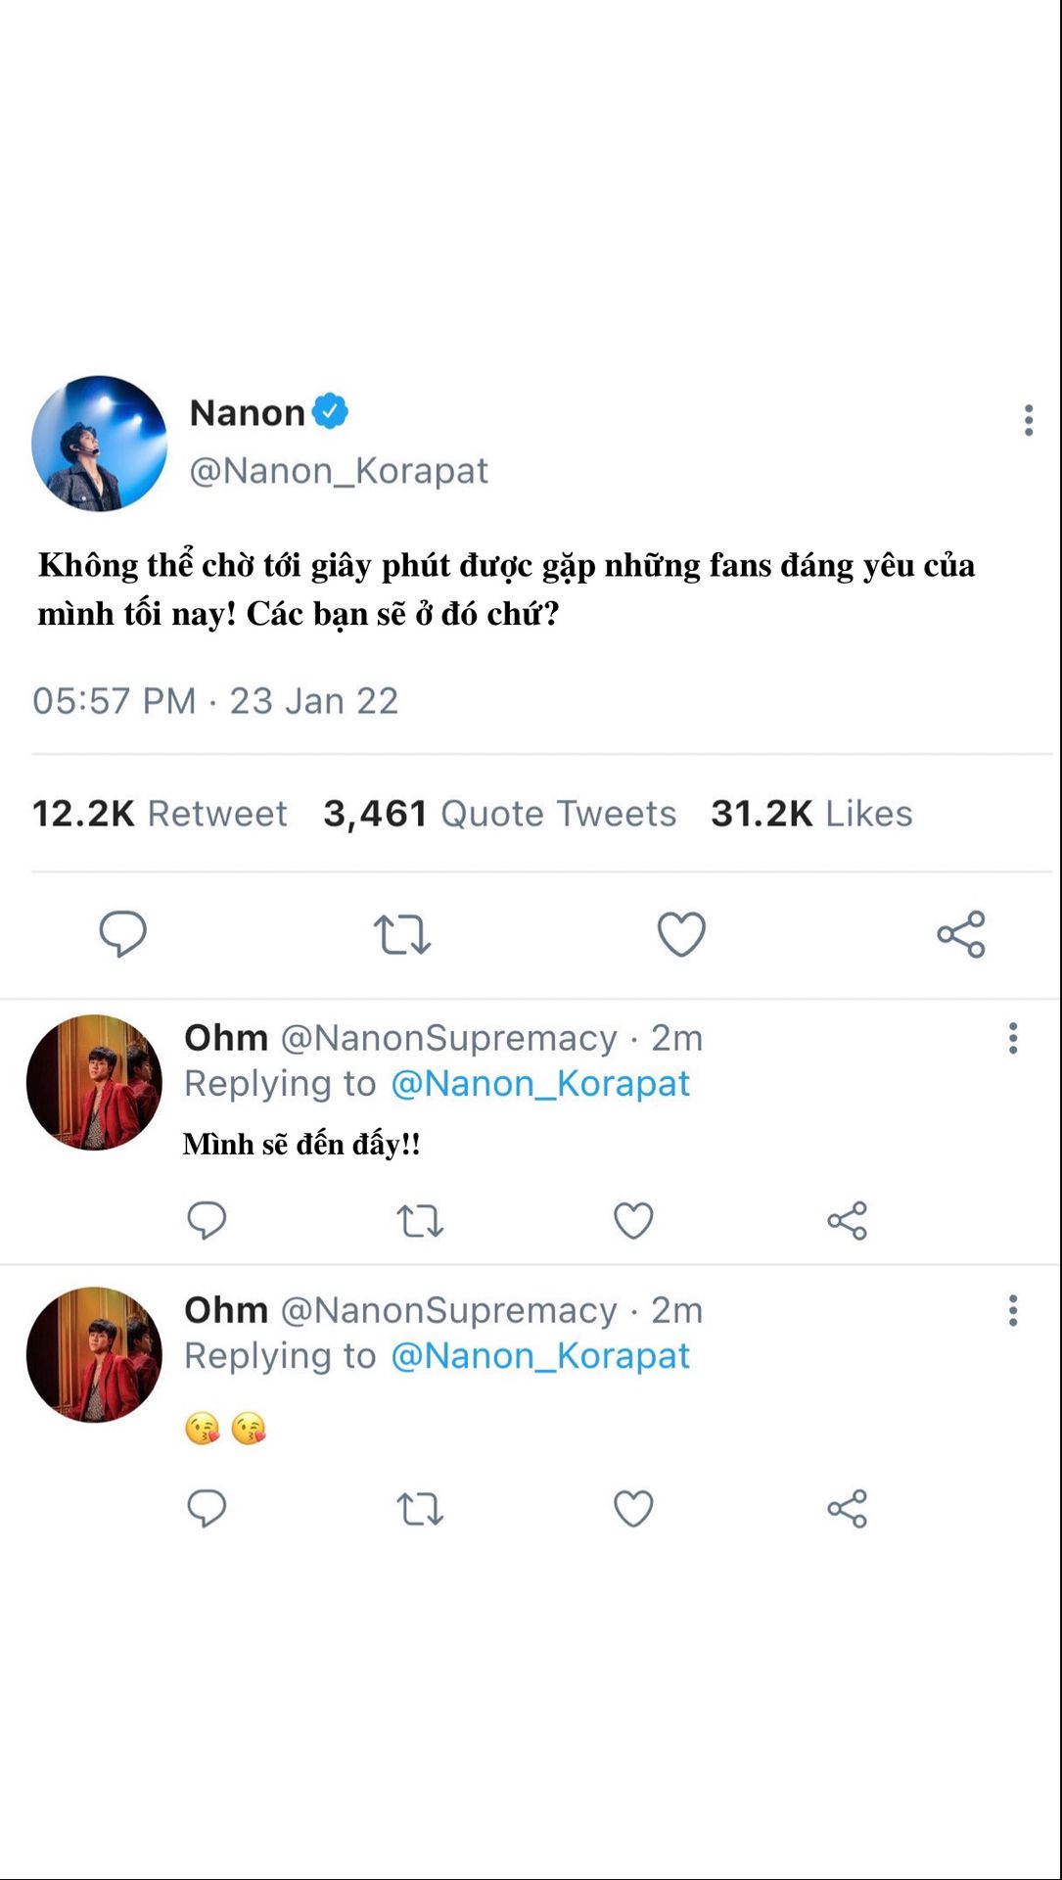Reply to Ohm's kiss emoji tweet
This screenshot has width=1062, height=1880.
point(207,1509)
